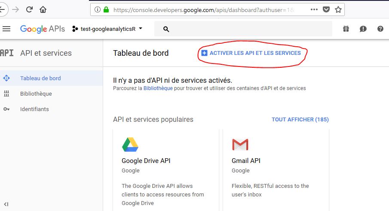This screenshot has width=389, height=211.
Task: Click the API logo in sidebar
Action: pyautogui.click(x=7, y=53)
